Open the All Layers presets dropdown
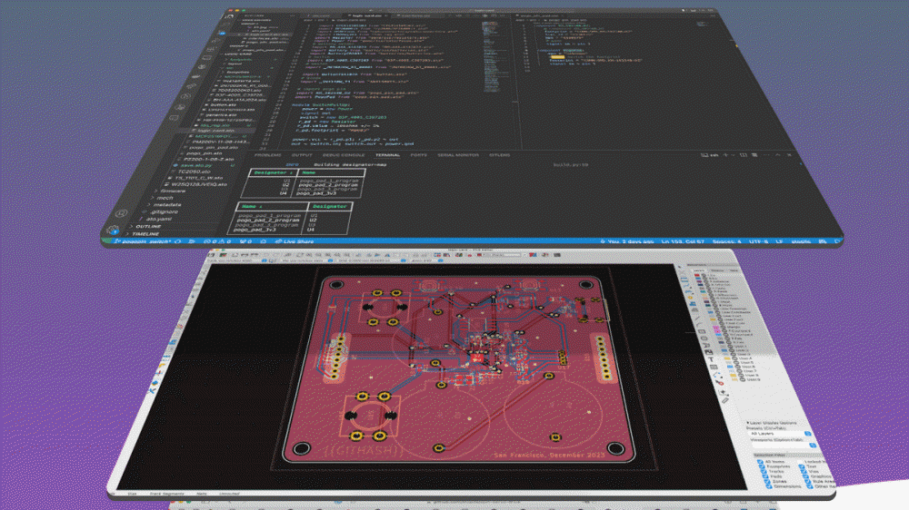 [x=777, y=436]
